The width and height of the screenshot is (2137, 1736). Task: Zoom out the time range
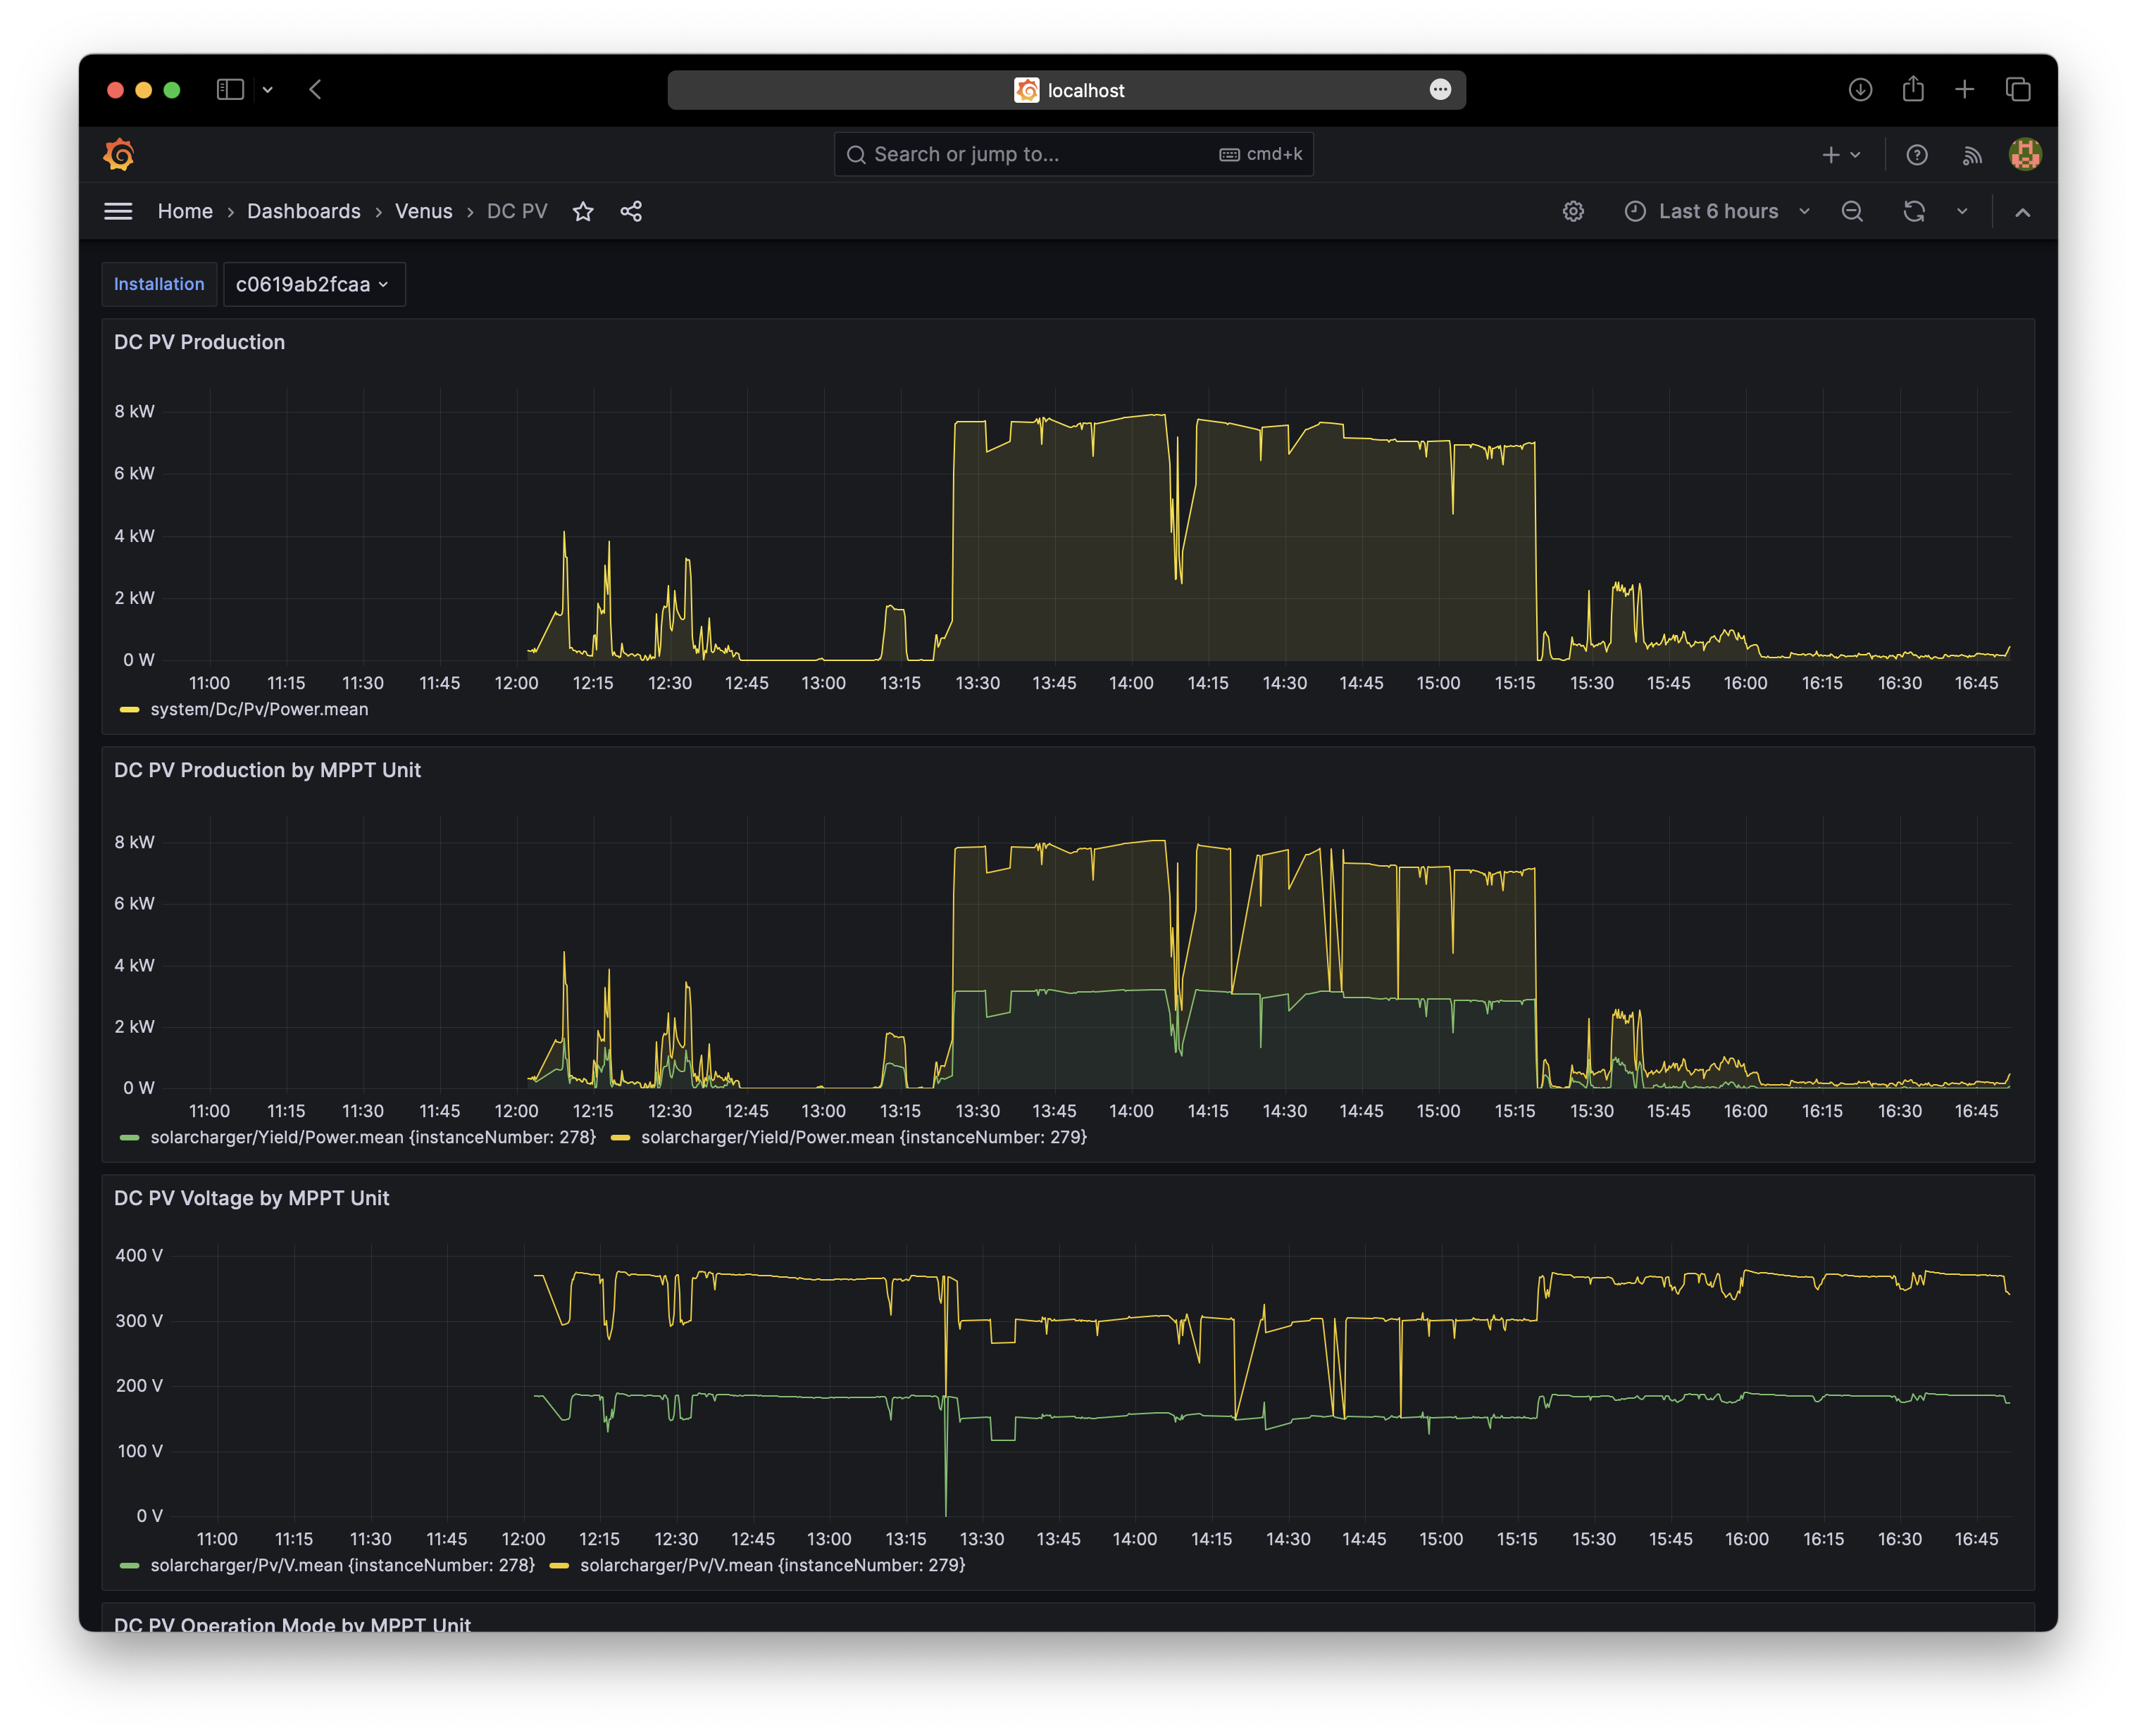pyautogui.click(x=1852, y=211)
